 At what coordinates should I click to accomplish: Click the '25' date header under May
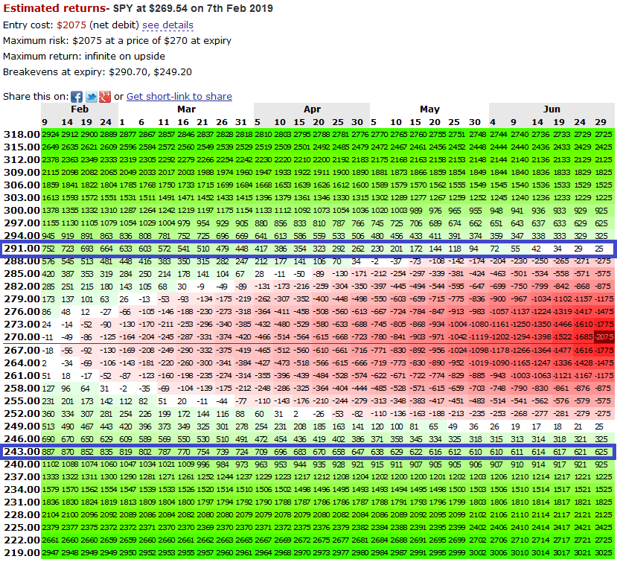pos(454,122)
